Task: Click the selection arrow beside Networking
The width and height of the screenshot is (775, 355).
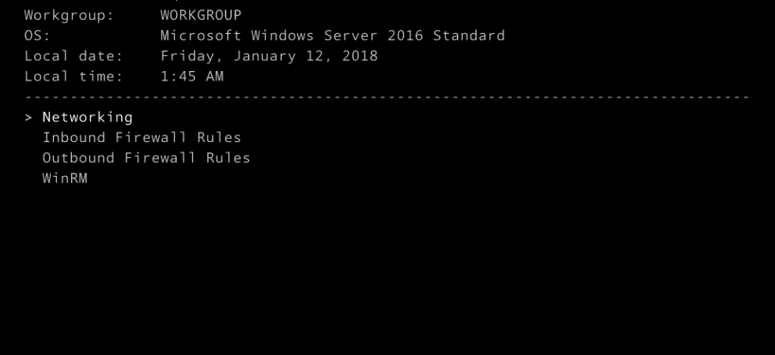Action: point(28,118)
